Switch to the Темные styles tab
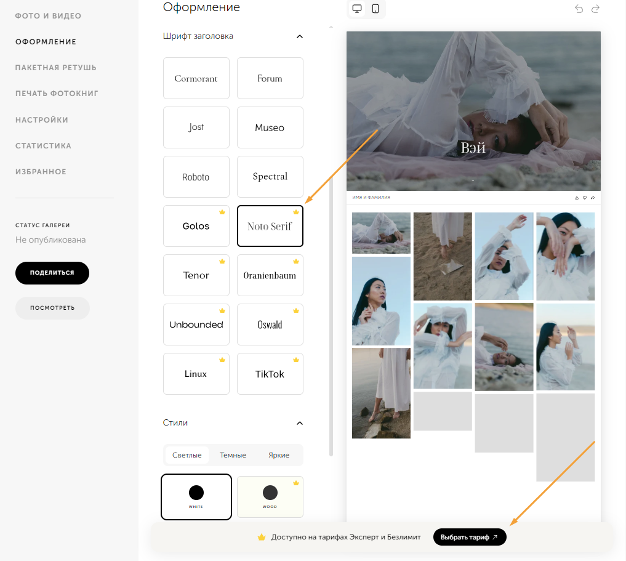 (x=233, y=455)
